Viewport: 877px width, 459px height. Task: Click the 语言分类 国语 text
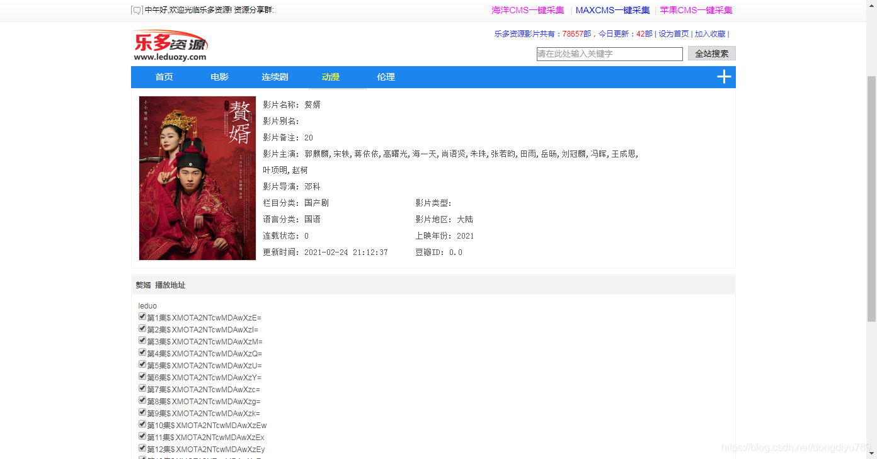(x=292, y=220)
